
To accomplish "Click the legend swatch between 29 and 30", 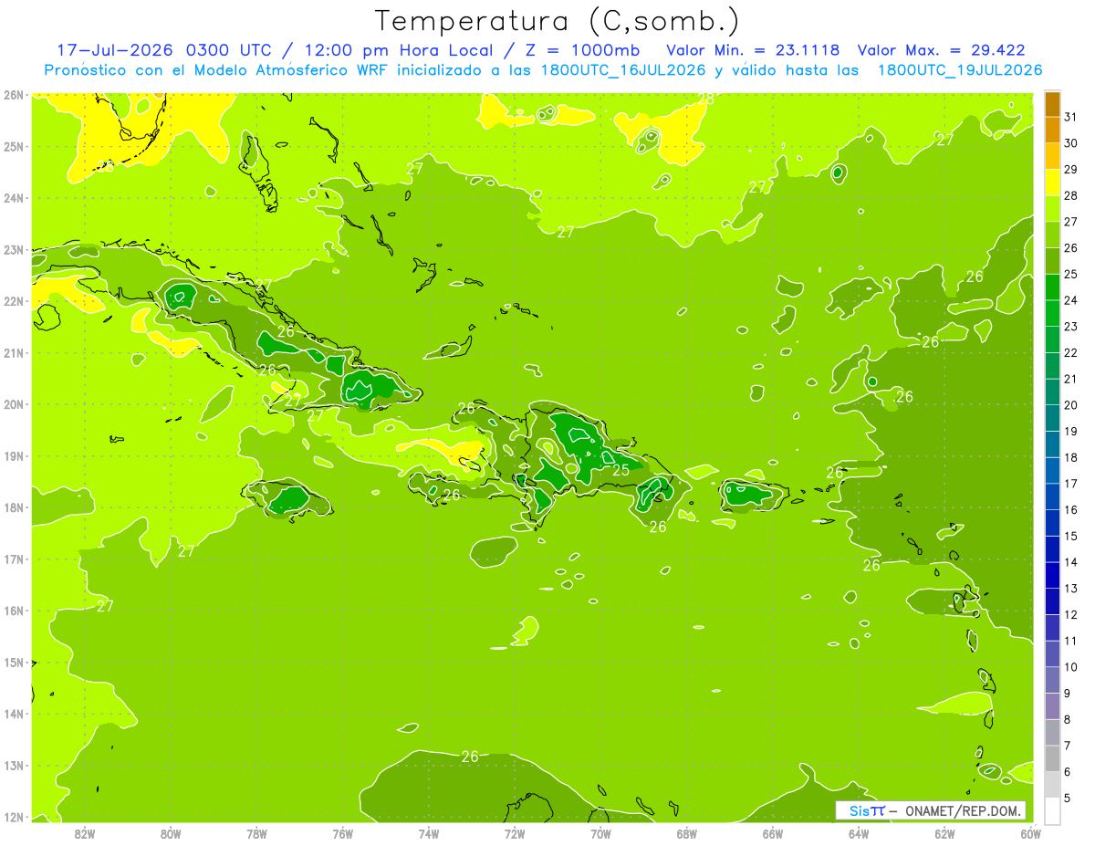I will (1052, 156).
